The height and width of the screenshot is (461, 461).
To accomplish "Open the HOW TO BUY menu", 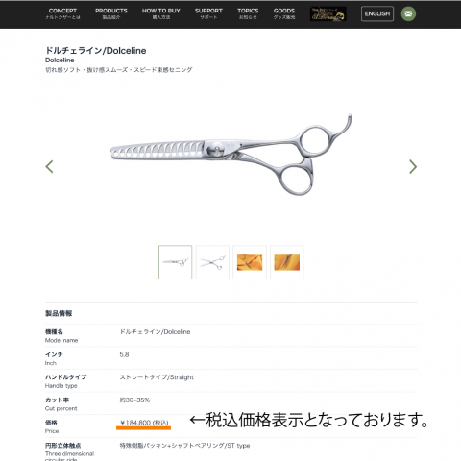I will [x=161, y=13].
